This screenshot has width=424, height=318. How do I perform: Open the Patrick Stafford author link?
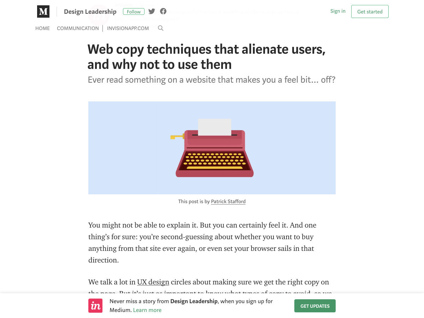[x=228, y=201]
